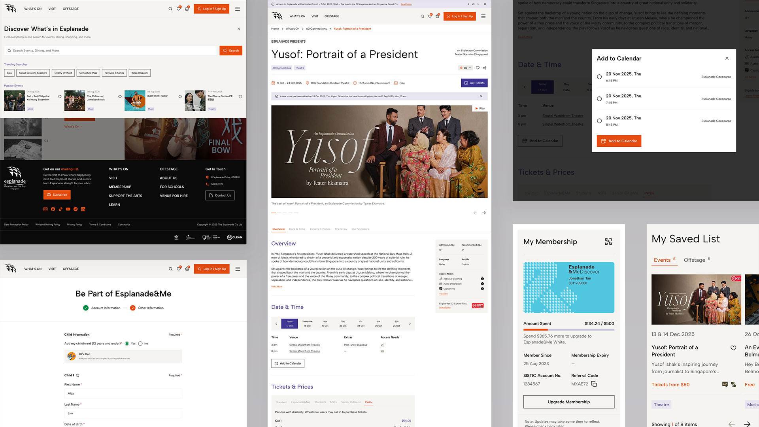
Task: Open OFFSTAGE in the signup page navigation
Action: point(71,269)
